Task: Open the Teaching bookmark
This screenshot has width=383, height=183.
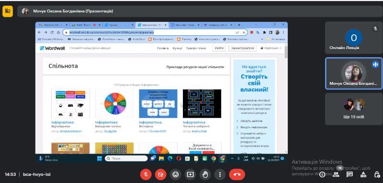Action: pyautogui.click(x=184, y=39)
